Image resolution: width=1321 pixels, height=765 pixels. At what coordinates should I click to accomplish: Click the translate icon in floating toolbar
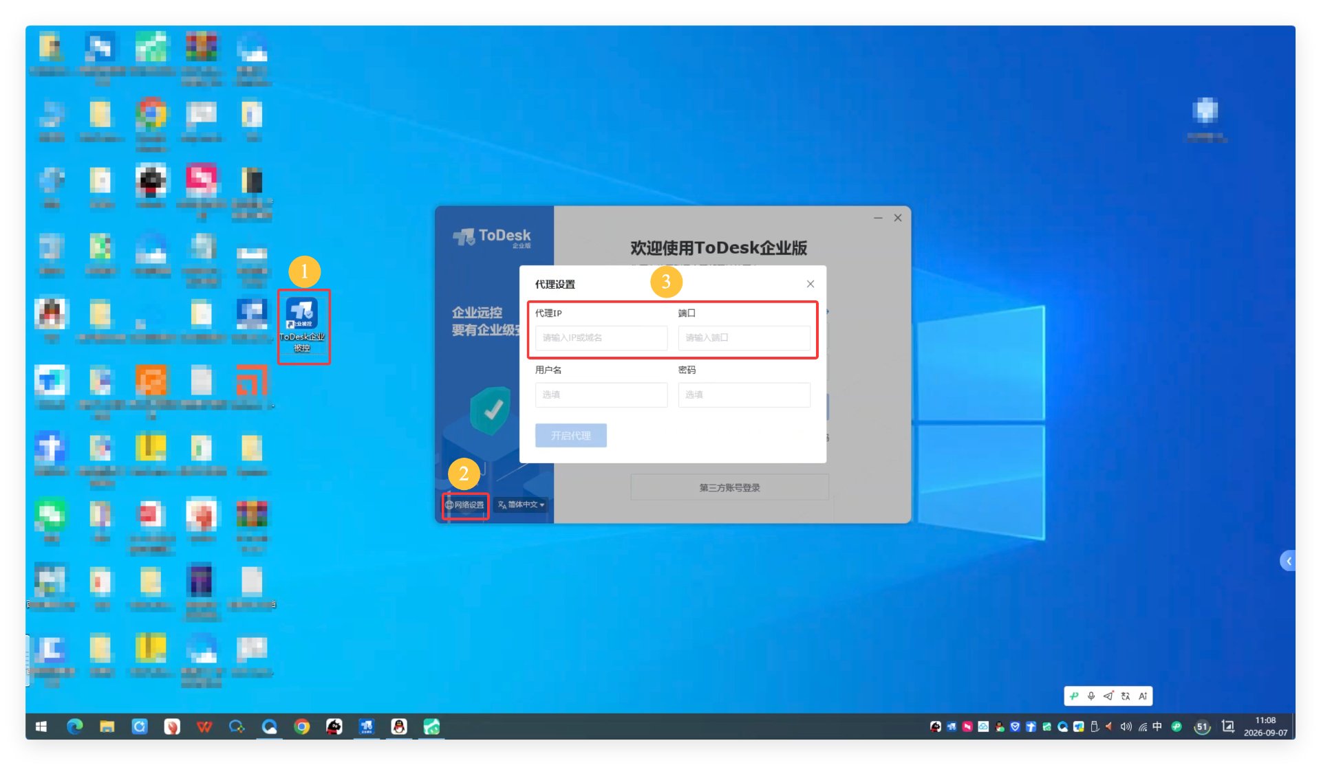[1126, 696]
